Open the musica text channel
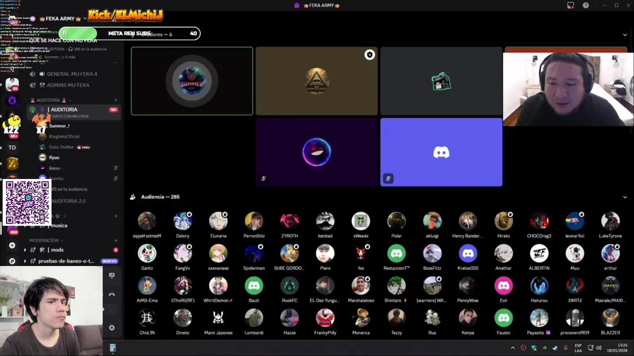 tap(59, 225)
